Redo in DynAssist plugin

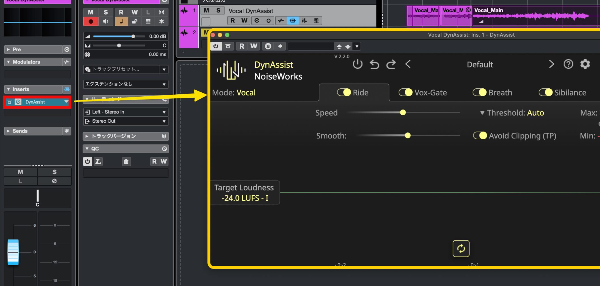click(391, 64)
